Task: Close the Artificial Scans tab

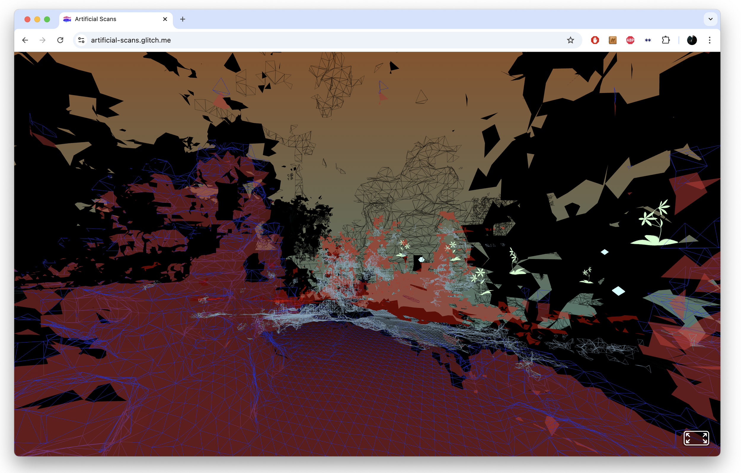Action: point(165,19)
